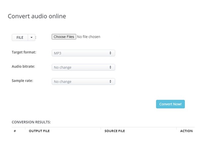Open the Sample rate dropdown
Viewport: 199px width, 145px height.
click(83, 81)
